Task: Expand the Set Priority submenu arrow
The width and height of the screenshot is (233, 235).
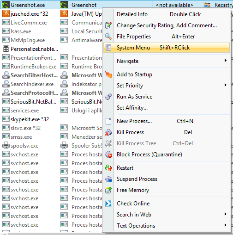Action: coord(226,85)
